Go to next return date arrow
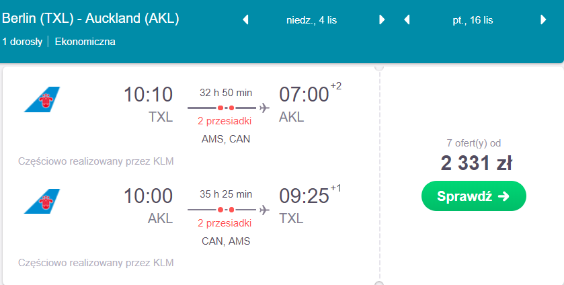The image size is (564, 285). (544, 19)
